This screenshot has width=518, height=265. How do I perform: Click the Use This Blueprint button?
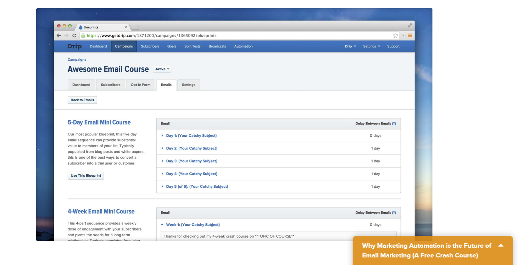click(x=86, y=176)
